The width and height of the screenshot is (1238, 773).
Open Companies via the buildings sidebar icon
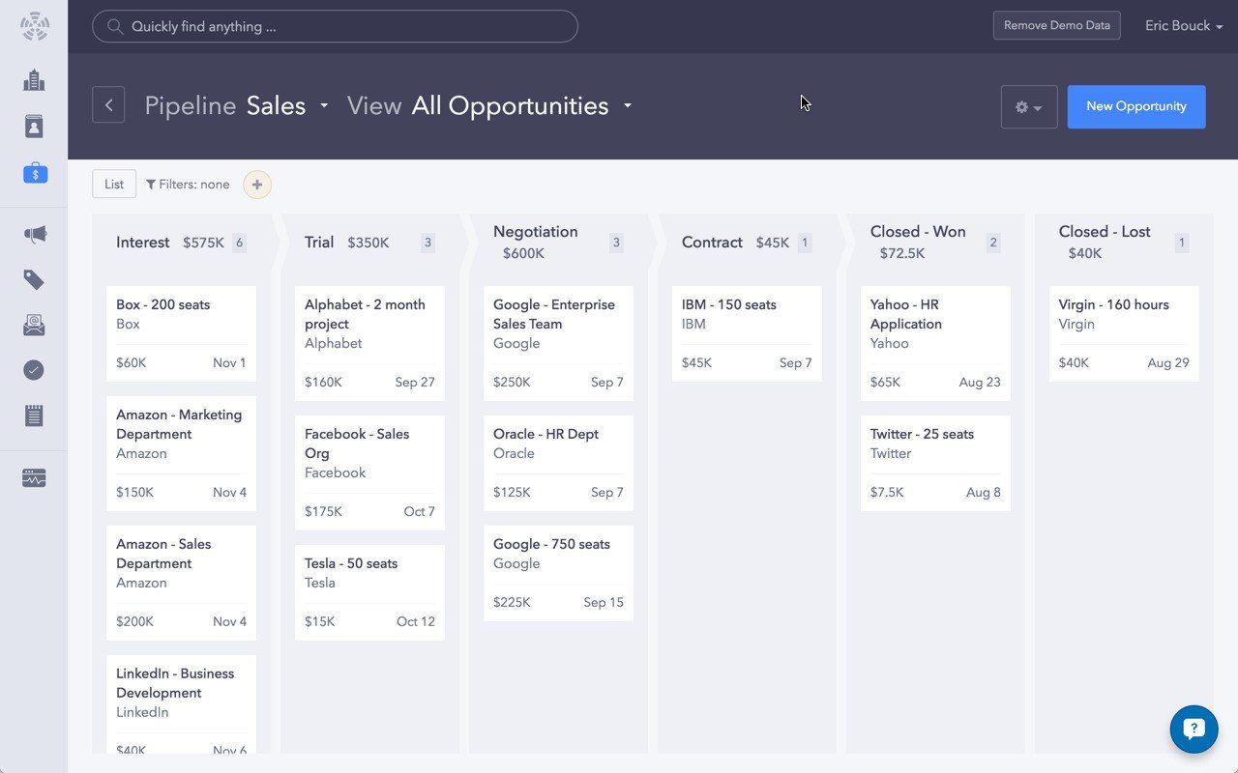click(x=34, y=80)
